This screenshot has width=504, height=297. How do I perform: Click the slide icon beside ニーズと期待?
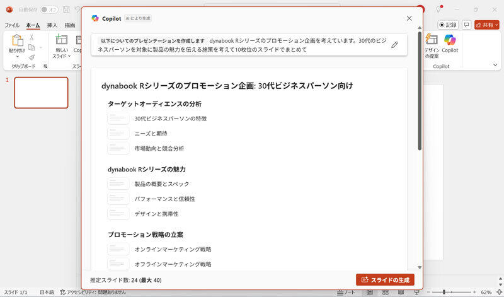click(118, 133)
